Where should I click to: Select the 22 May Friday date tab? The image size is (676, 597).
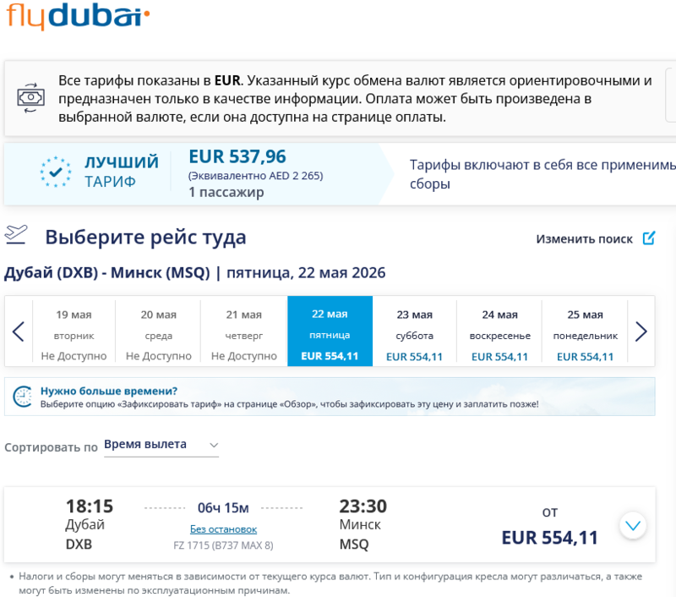tap(330, 331)
